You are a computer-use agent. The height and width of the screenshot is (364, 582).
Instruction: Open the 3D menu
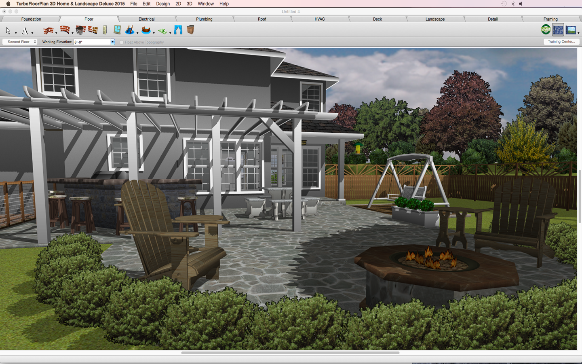(189, 4)
